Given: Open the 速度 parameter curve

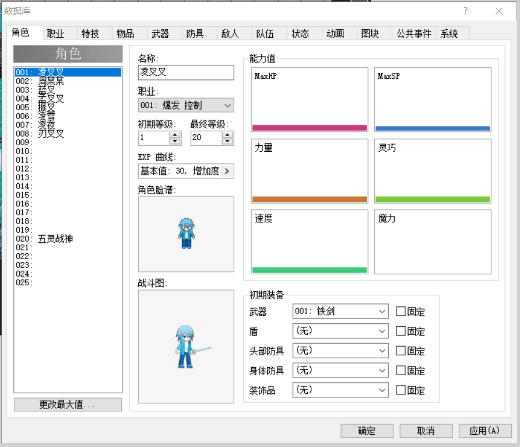Looking at the screenshot, I should pos(310,242).
